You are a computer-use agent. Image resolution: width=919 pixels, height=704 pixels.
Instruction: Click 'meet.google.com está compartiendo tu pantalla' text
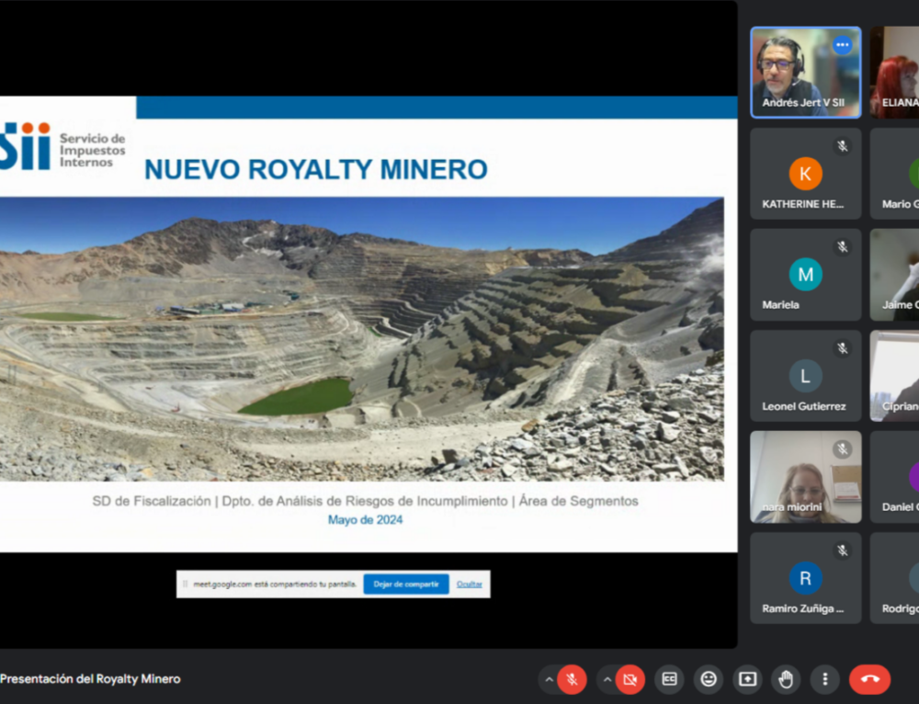point(275,584)
